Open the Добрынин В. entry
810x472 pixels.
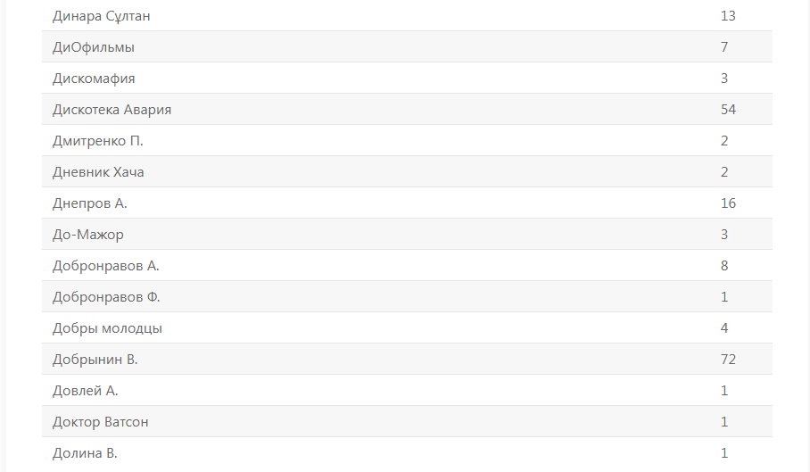95,360
